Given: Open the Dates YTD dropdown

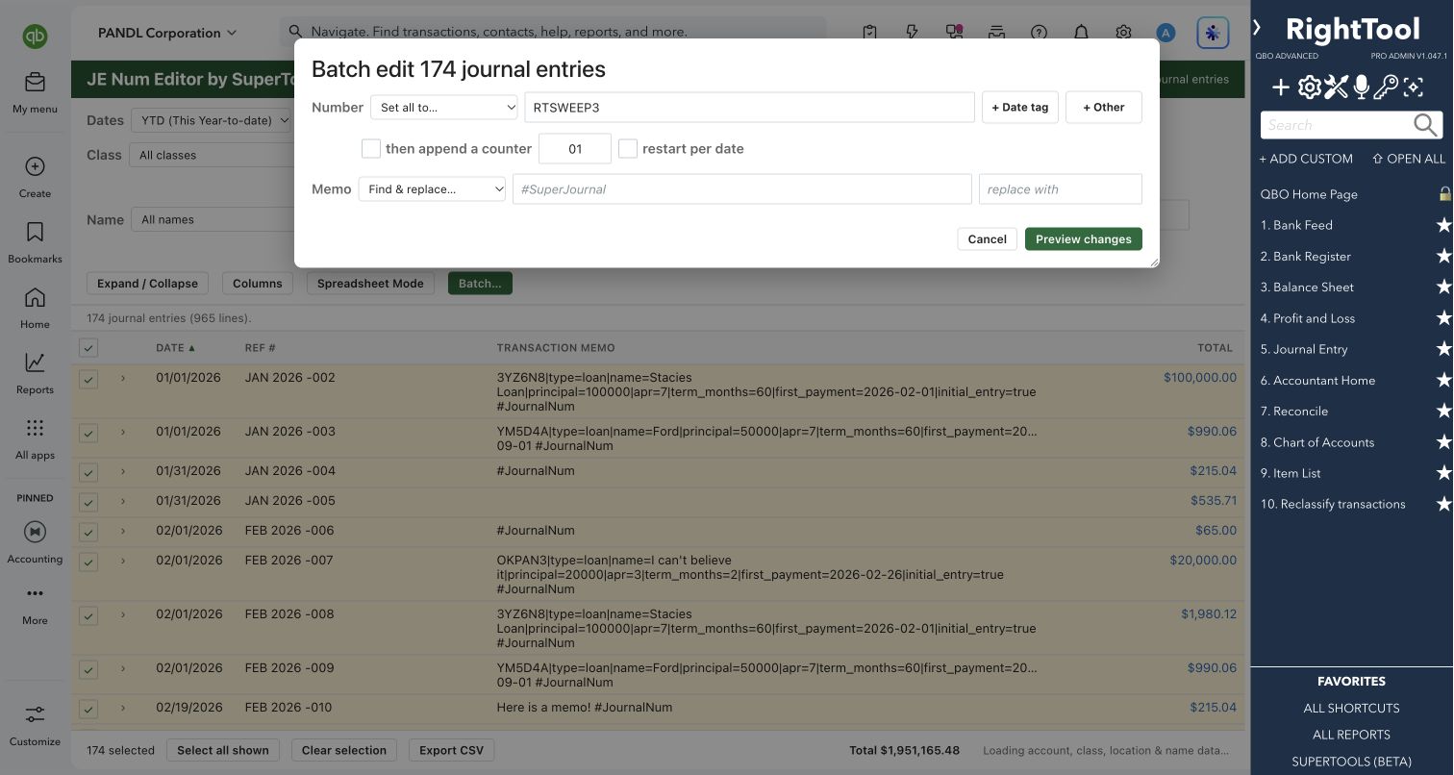Looking at the screenshot, I should (210, 120).
